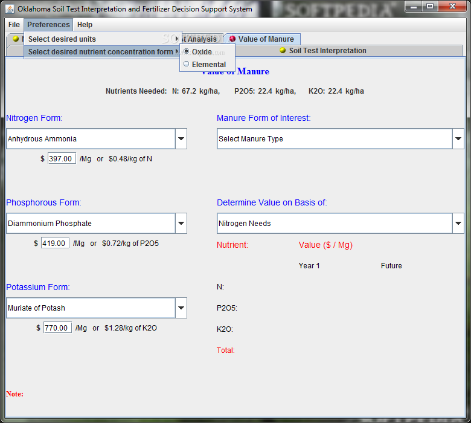
Task: Close the application window
Action: (452, 6)
